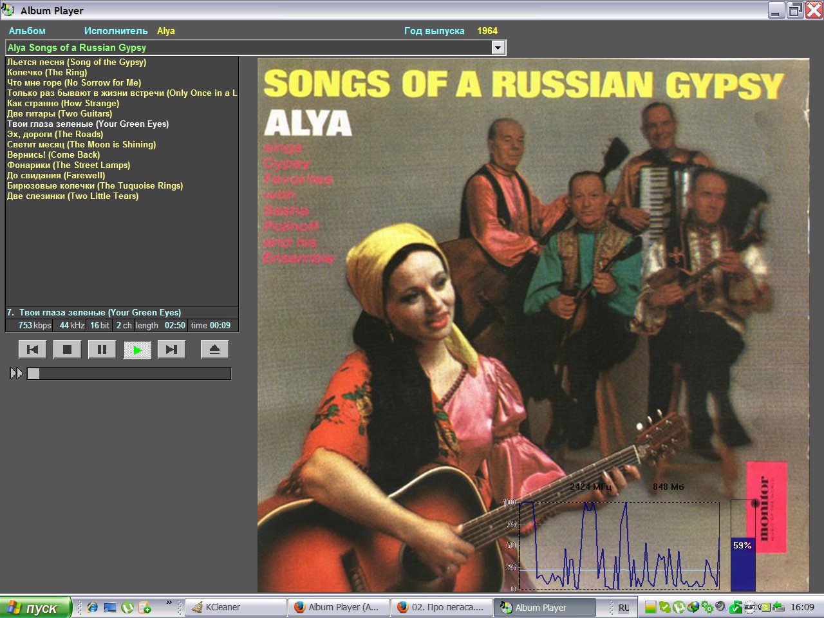Click the speaker volume tray icon
The image size is (824, 618).
[721, 607]
